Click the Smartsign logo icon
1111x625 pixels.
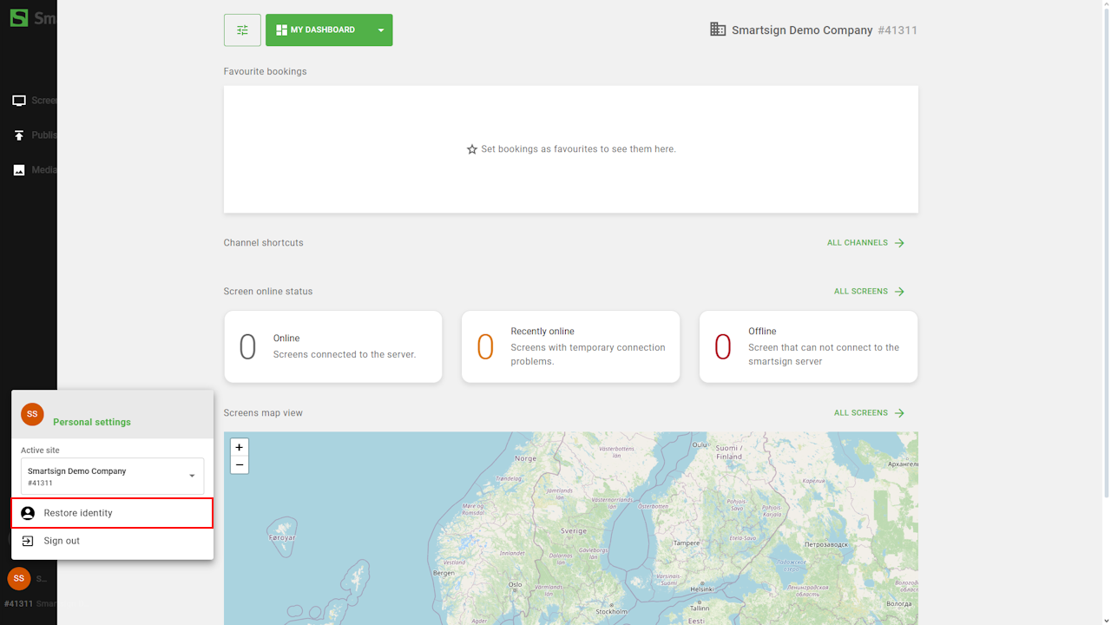pyautogui.click(x=19, y=17)
